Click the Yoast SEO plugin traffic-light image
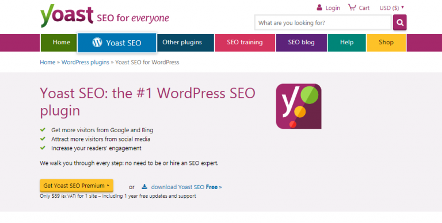442x223 pixels. [x=299, y=106]
